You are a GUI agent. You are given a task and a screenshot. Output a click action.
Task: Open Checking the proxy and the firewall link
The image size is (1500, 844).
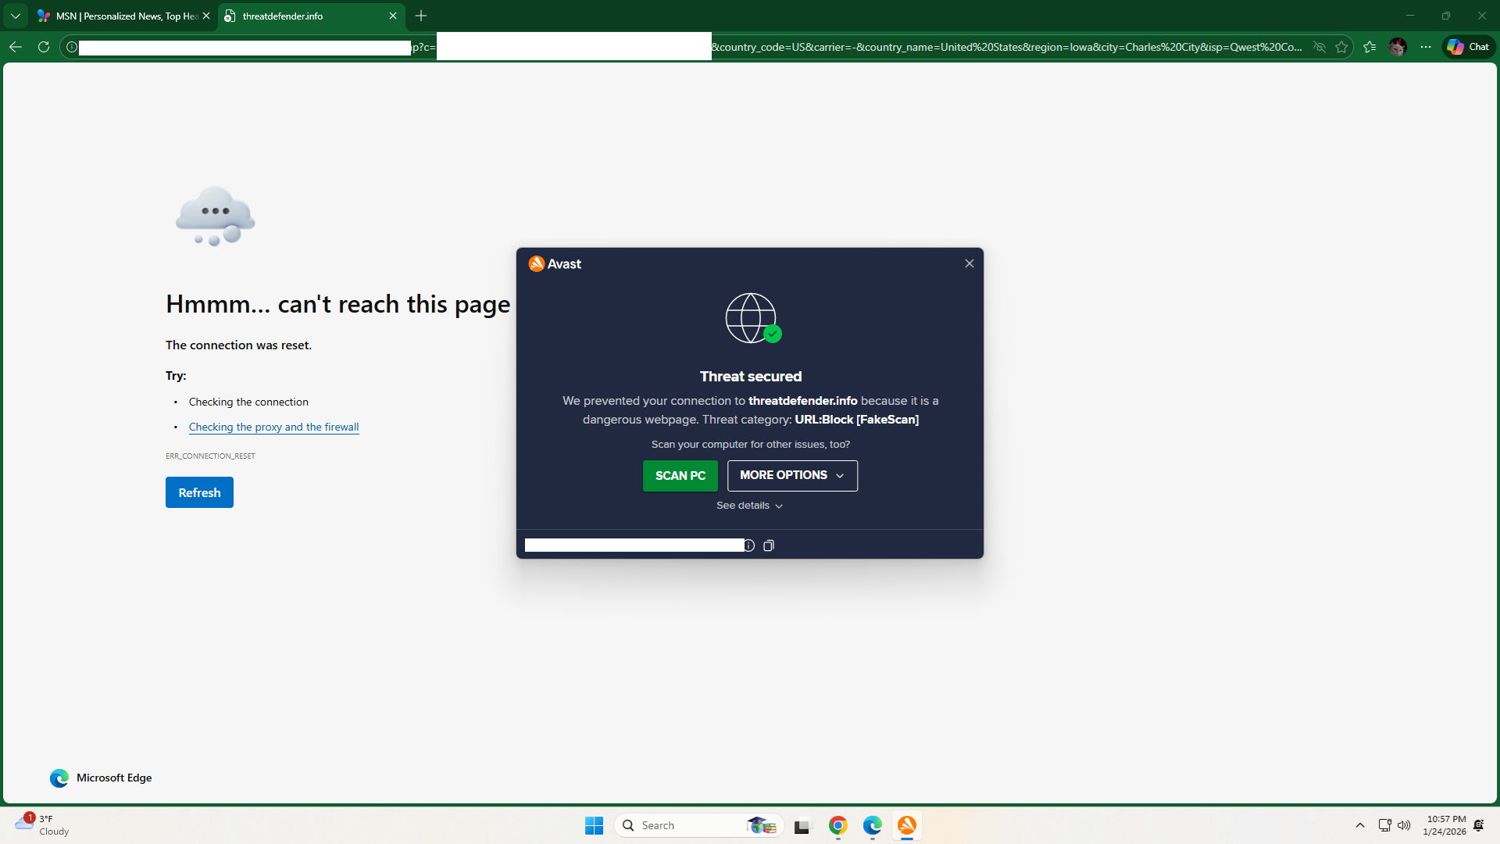[x=273, y=427]
